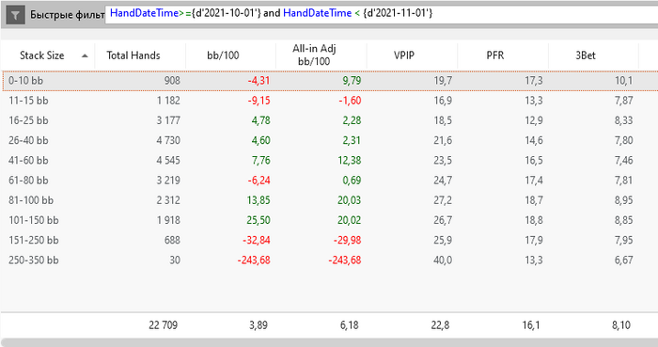Select the 250-350 bb row
This screenshot has width=658, height=347.
[x=329, y=260]
